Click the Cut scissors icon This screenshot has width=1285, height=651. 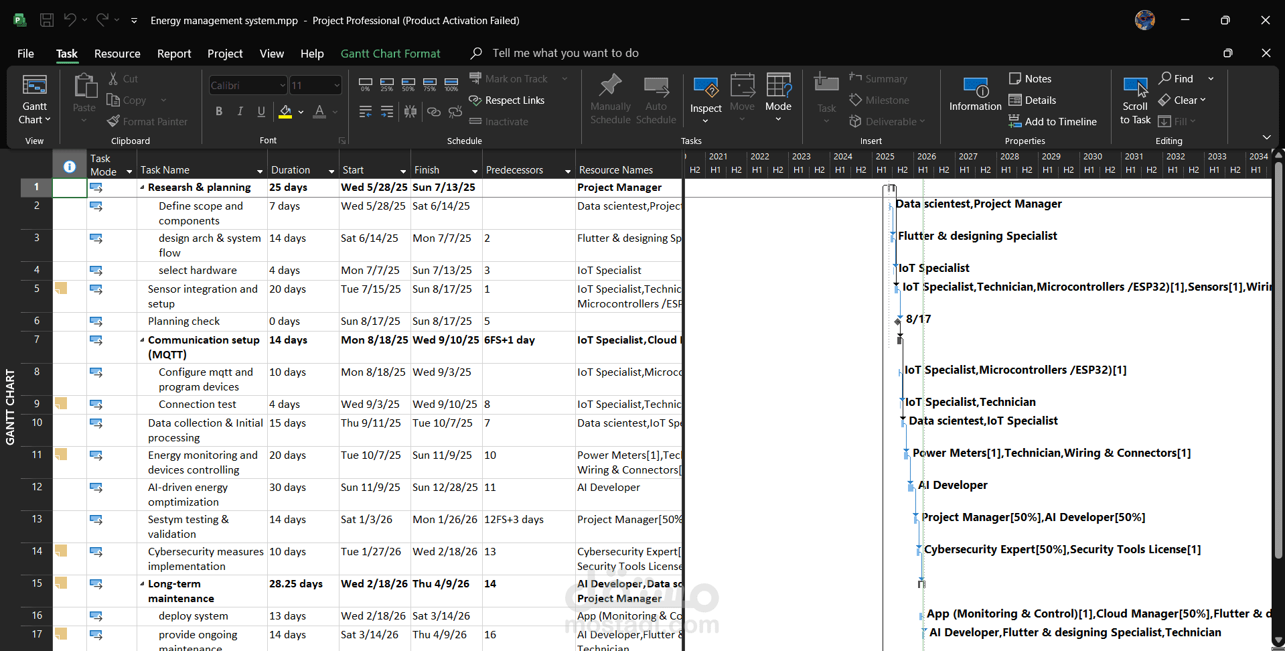113,78
